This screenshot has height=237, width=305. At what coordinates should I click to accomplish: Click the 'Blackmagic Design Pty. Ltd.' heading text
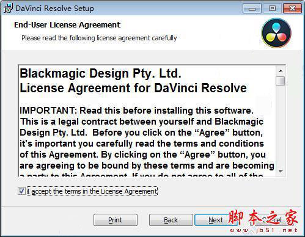(100, 73)
